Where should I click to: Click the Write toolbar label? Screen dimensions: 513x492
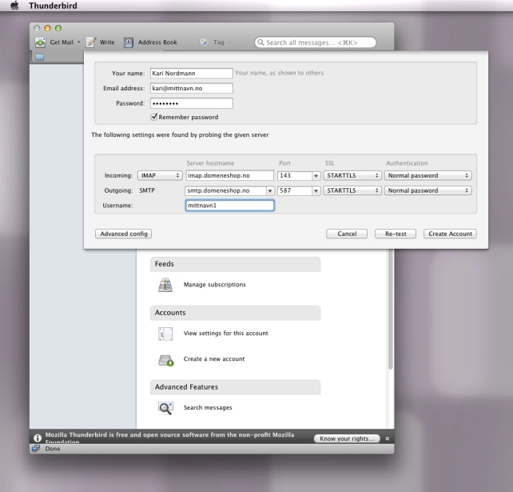[107, 42]
